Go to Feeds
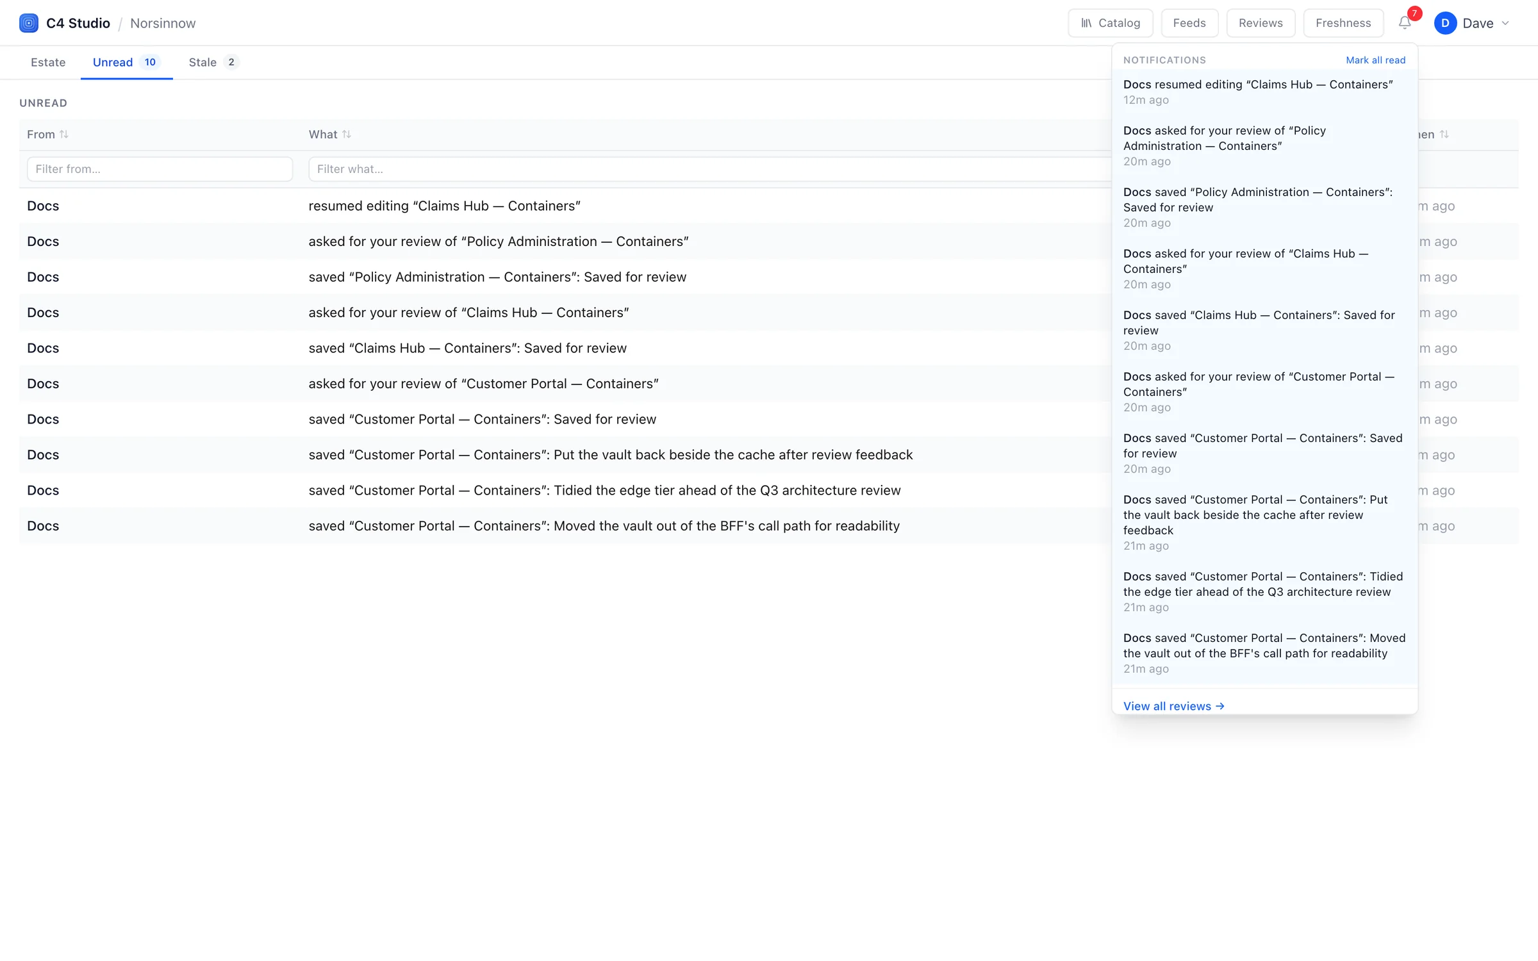 (1189, 23)
